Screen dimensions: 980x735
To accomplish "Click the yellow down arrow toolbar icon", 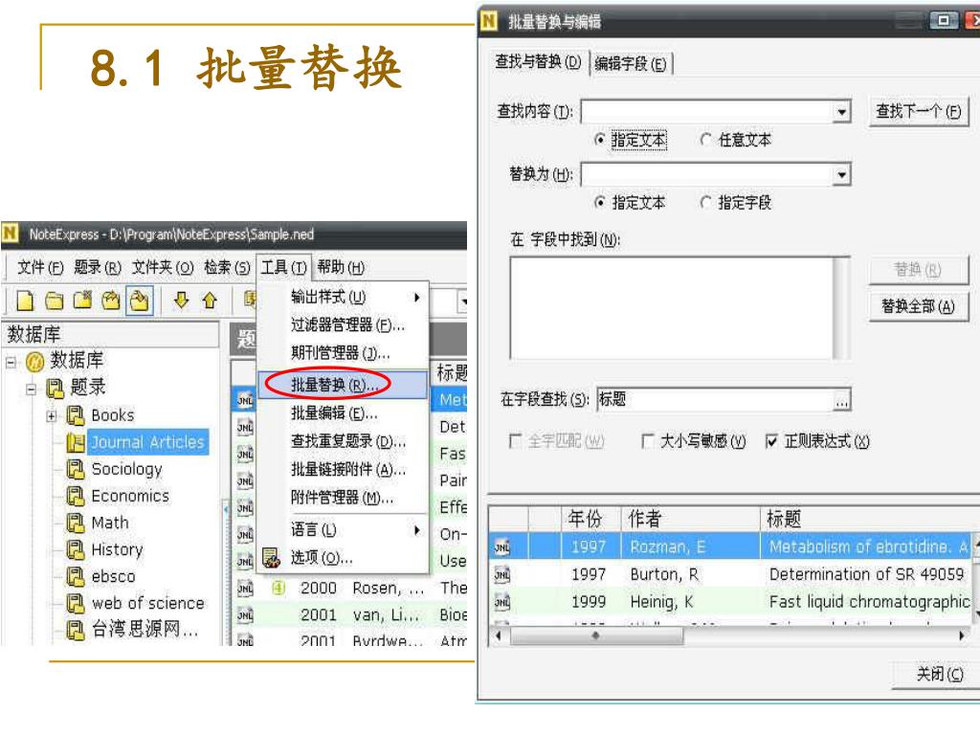I will (181, 301).
